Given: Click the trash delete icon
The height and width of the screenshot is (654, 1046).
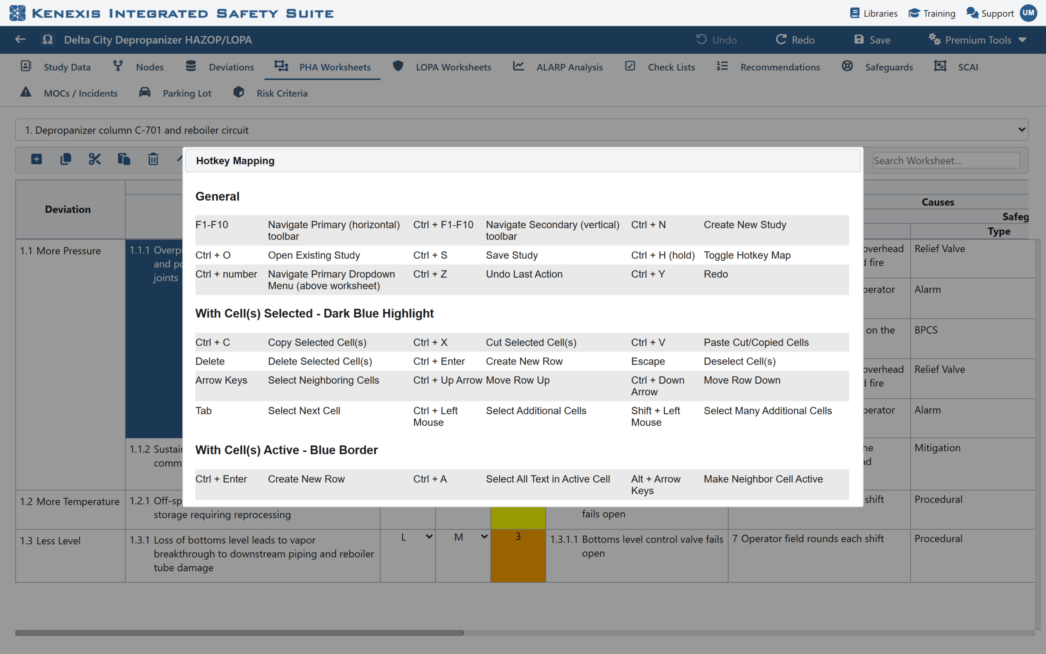Looking at the screenshot, I should click(x=153, y=159).
